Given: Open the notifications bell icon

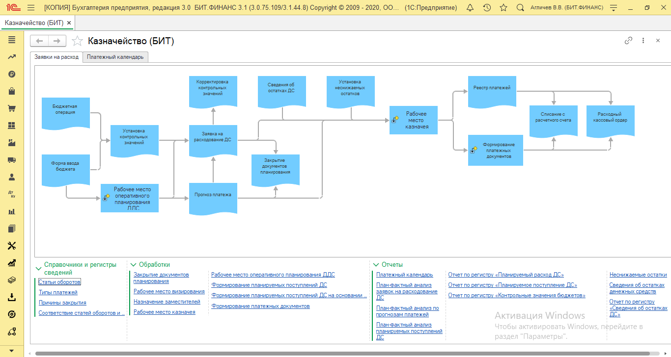Looking at the screenshot, I should tap(470, 8).
